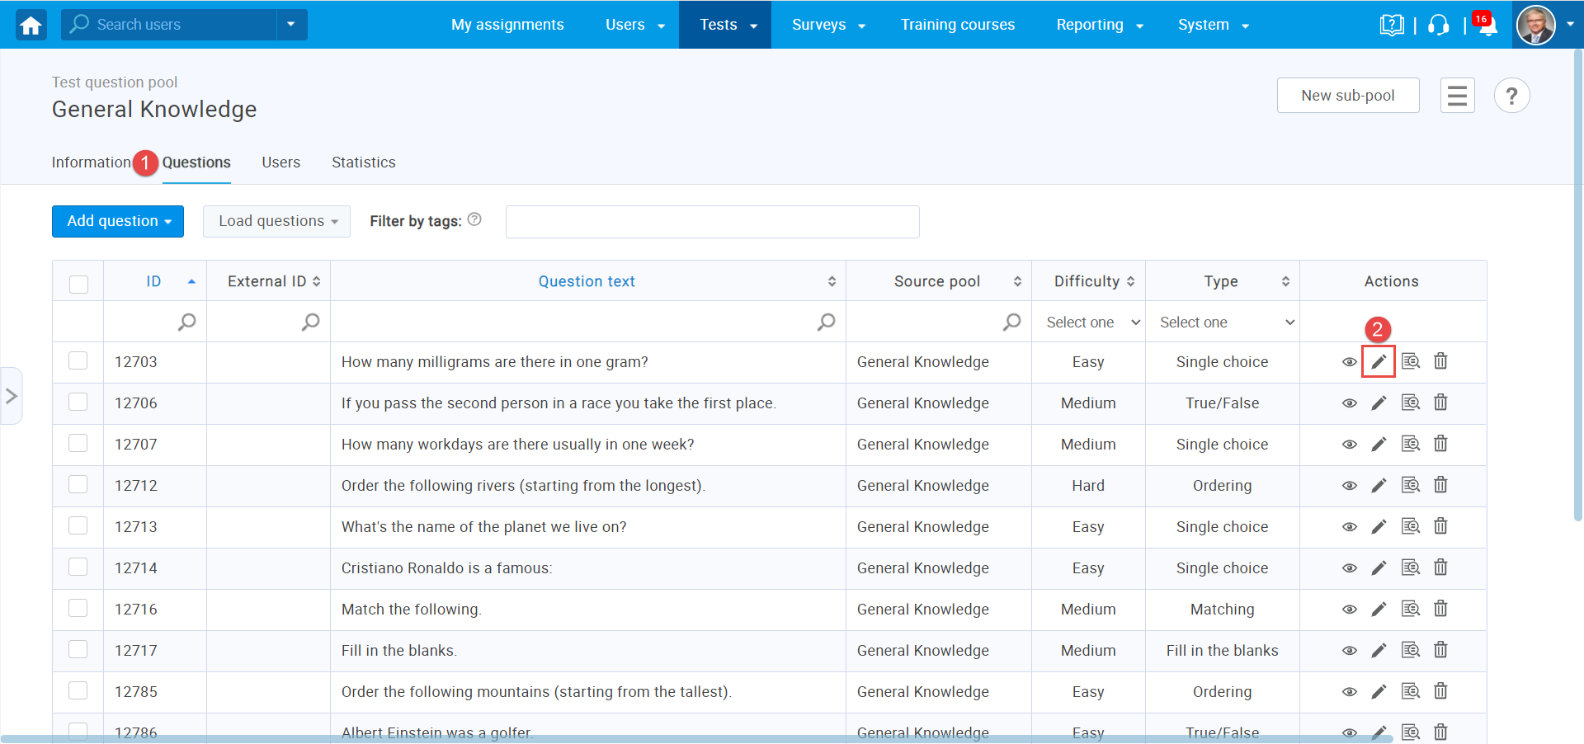The image size is (1584, 744).
Task: Edit question 12703 using the pencil icon
Action: tap(1379, 361)
